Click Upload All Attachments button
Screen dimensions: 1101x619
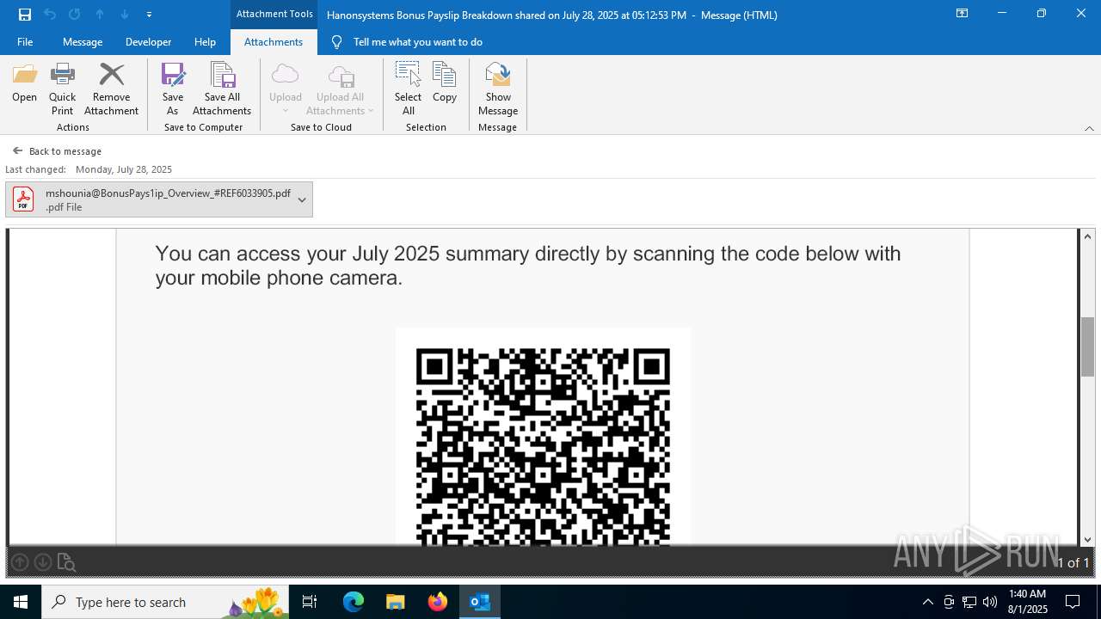pyautogui.click(x=340, y=89)
